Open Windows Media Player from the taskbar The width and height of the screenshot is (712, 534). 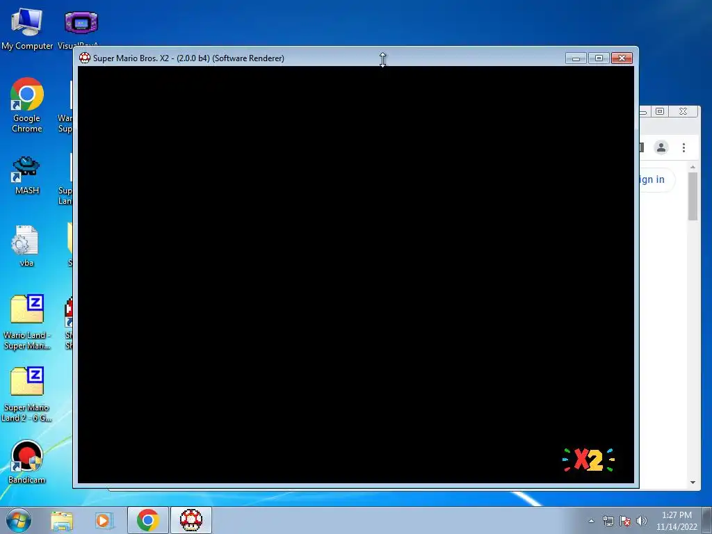(x=104, y=520)
